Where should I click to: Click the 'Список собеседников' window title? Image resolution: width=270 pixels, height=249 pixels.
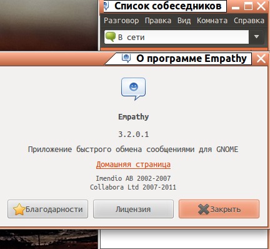coord(168,6)
